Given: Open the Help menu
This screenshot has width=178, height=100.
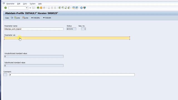Looking at the screenshot, I should coord(40,4).
